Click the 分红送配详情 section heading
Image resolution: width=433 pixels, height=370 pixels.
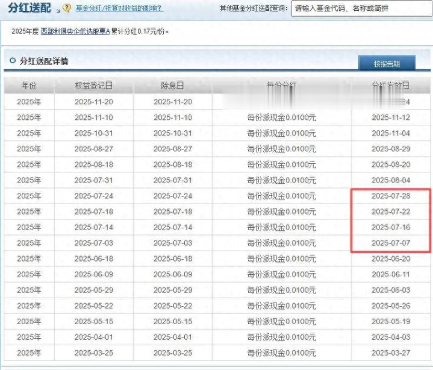click(x=43, y=61)
